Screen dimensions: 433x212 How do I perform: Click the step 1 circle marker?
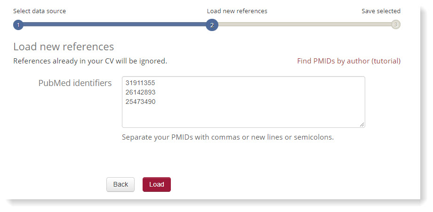(x=18, y=25)
